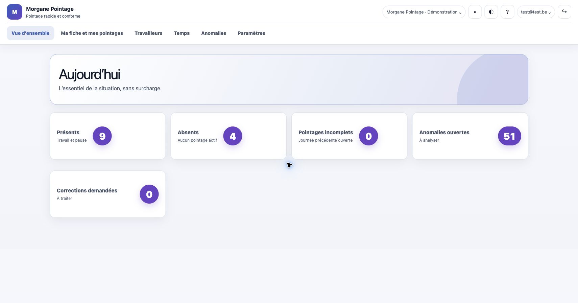Toggle the dark/light theme contrast icon
The width and height of the screenshot is (578, 303).
click(491, 12)
